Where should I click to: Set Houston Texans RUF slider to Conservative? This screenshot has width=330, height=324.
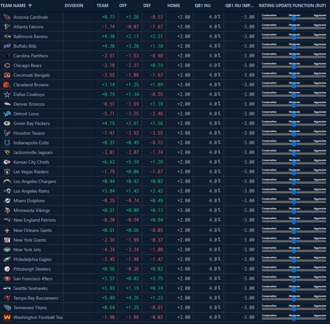[x=269, y=131]
